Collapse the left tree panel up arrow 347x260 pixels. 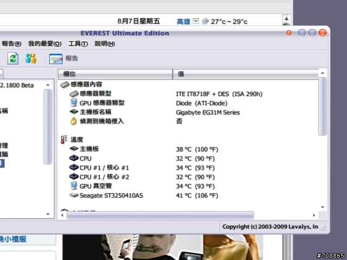coord(48,85)
